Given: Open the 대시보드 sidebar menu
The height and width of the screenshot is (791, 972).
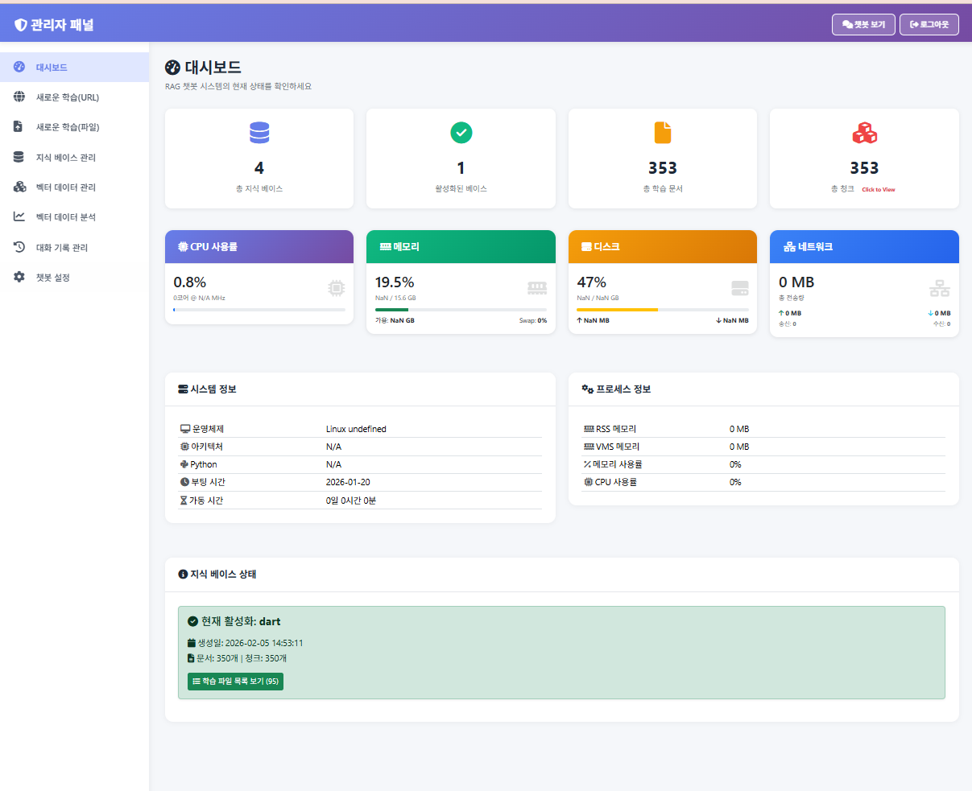Looking at the screenshot, I should point(74,67).
